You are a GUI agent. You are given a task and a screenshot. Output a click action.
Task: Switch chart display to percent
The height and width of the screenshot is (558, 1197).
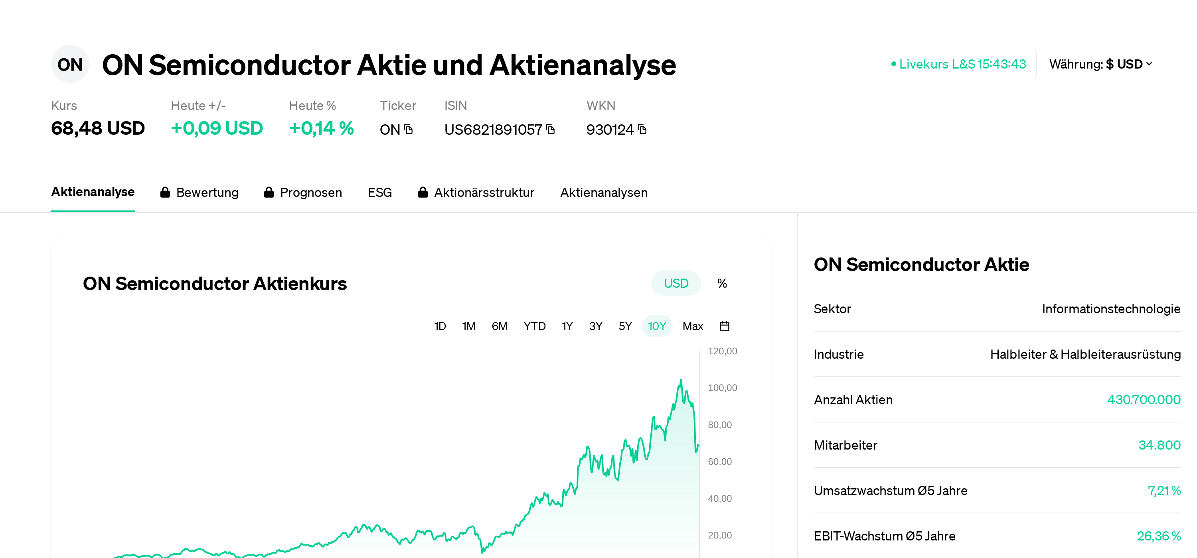pyautogui.click(x=722, y=283)
